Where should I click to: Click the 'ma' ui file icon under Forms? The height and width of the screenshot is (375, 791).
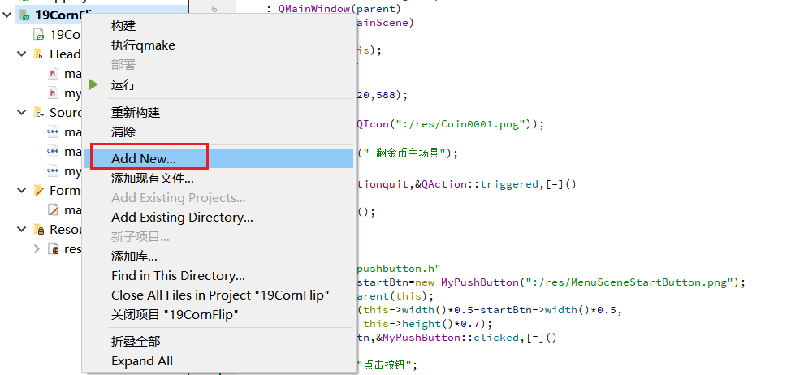53,209
